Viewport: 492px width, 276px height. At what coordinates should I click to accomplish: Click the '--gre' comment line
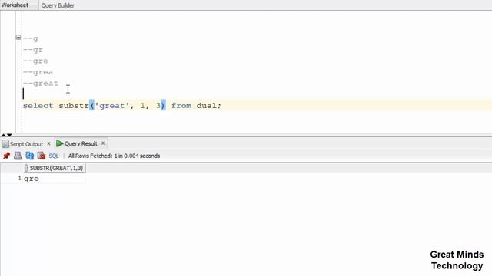coord(35,61)
